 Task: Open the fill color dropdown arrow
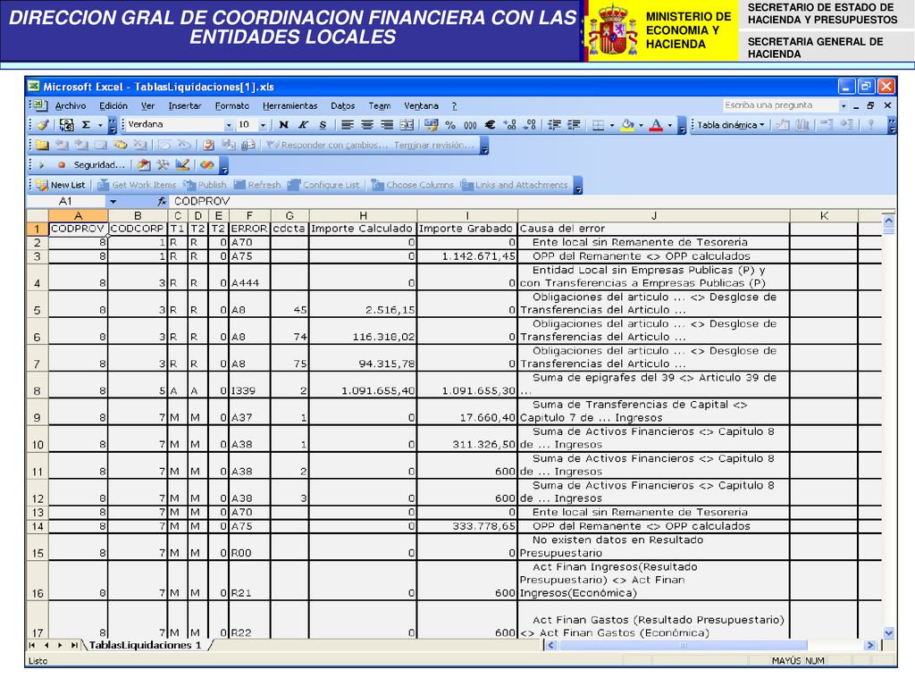(x=641, y=125)
